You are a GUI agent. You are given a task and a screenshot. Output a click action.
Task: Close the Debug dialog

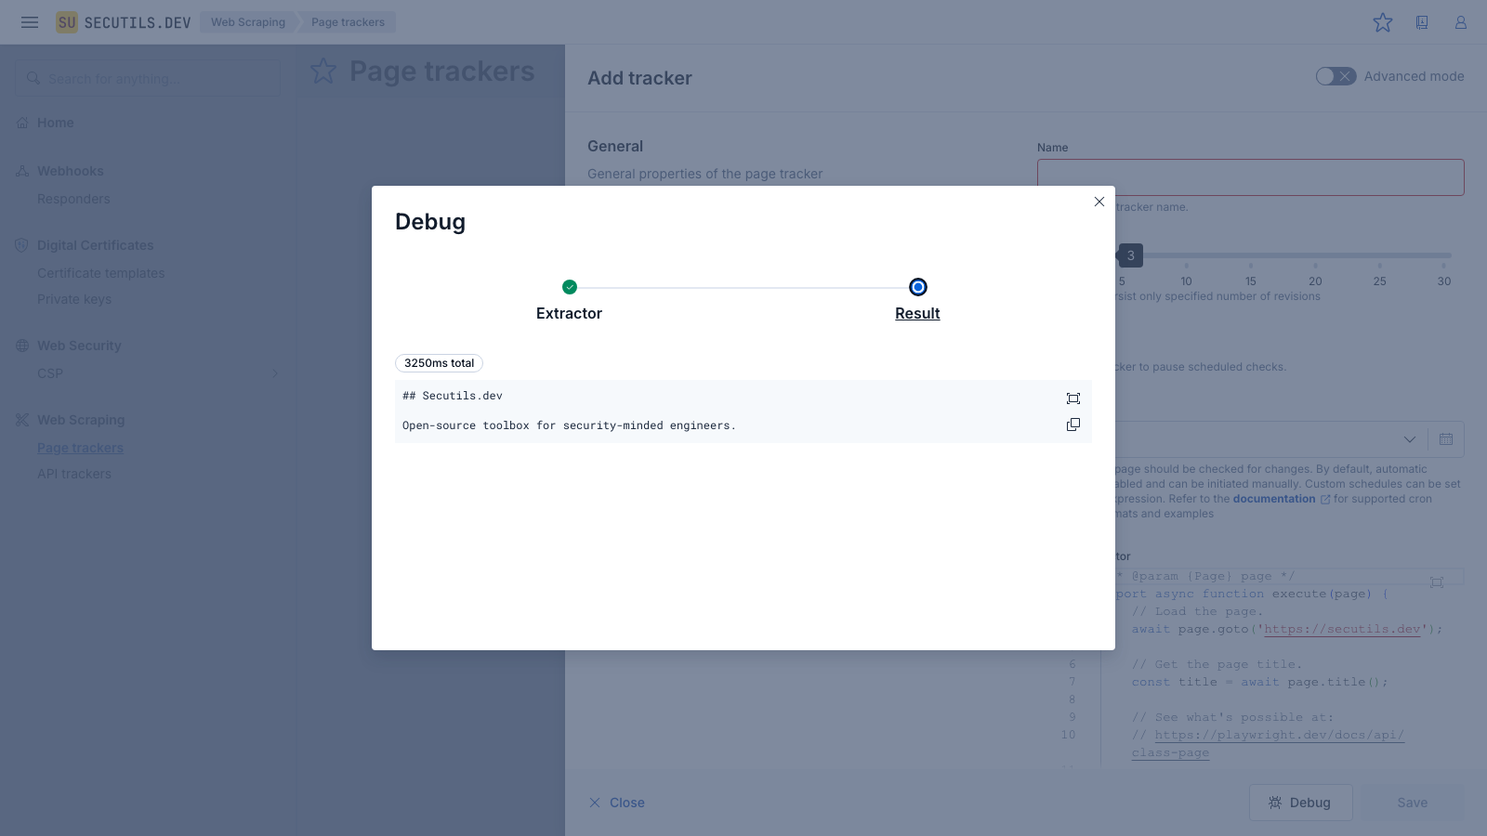click(x=1099, y=202)
